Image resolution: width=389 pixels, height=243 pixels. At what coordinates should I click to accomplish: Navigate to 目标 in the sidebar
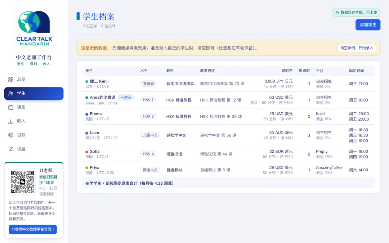[34, 135]
